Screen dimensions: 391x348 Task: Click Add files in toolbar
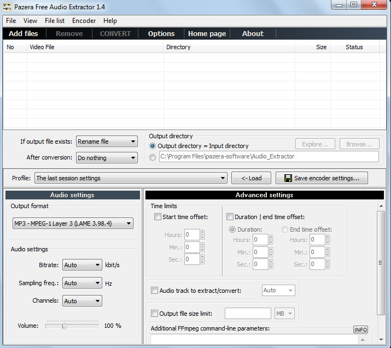click(24, 34)
